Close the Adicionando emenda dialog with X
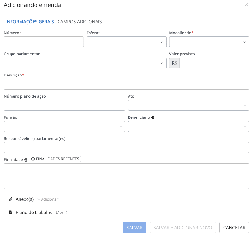Viewport: 252px width, 233px height. (x=246, y=5)
